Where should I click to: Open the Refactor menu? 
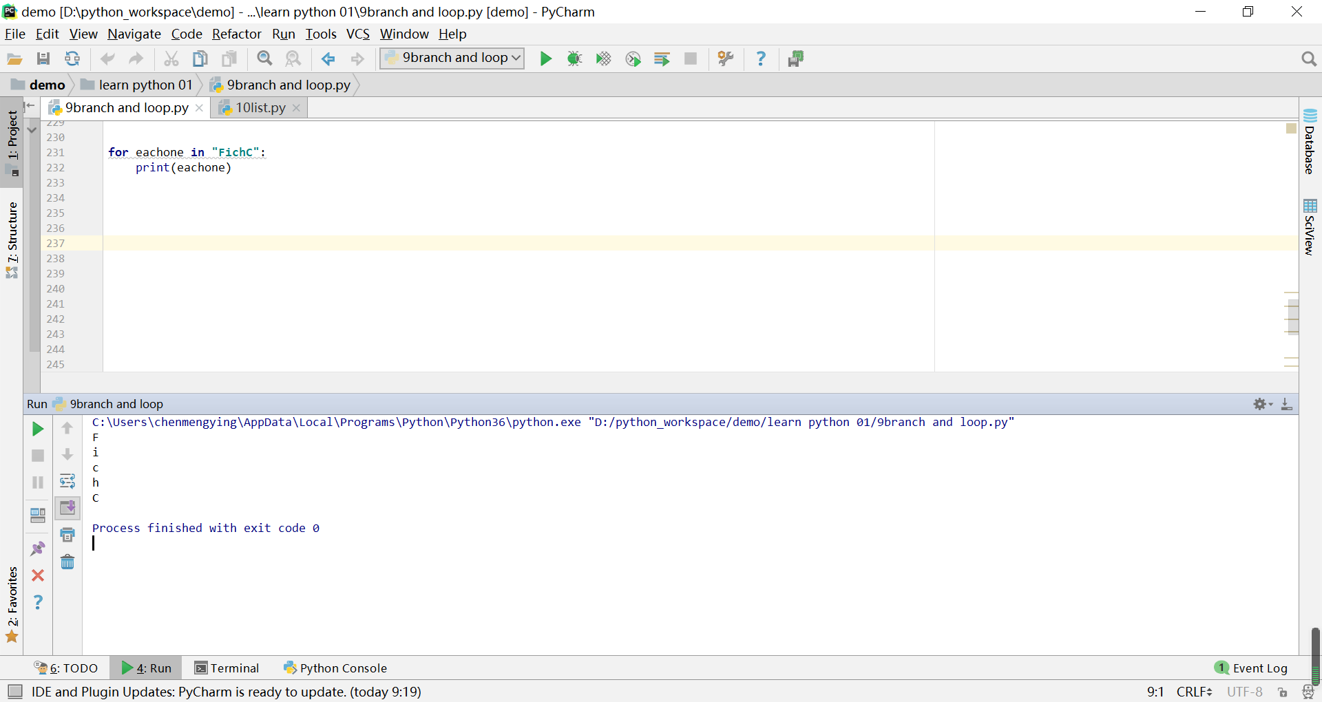click(236, 34)
